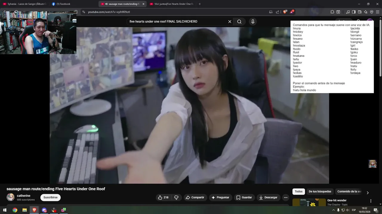The image size is (382, 214).
Task: Click the anime avatar overlay at right edge
Action: 372,164
